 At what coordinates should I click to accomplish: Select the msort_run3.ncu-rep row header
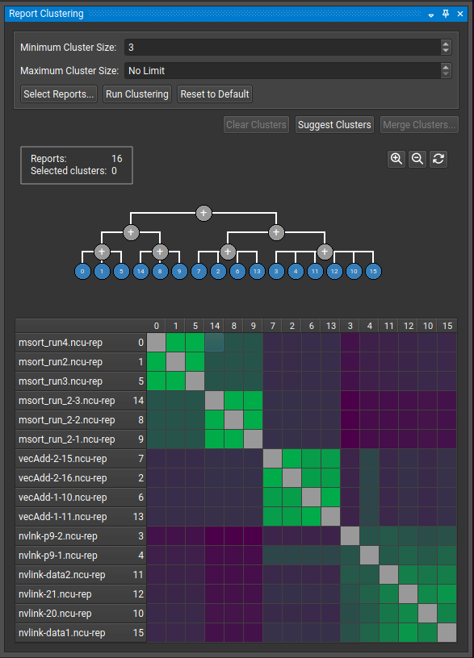[x=81, y=381]
